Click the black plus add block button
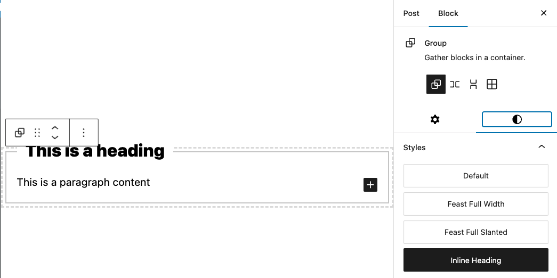Viewport: 557px width, 278px height. point(370,185)
